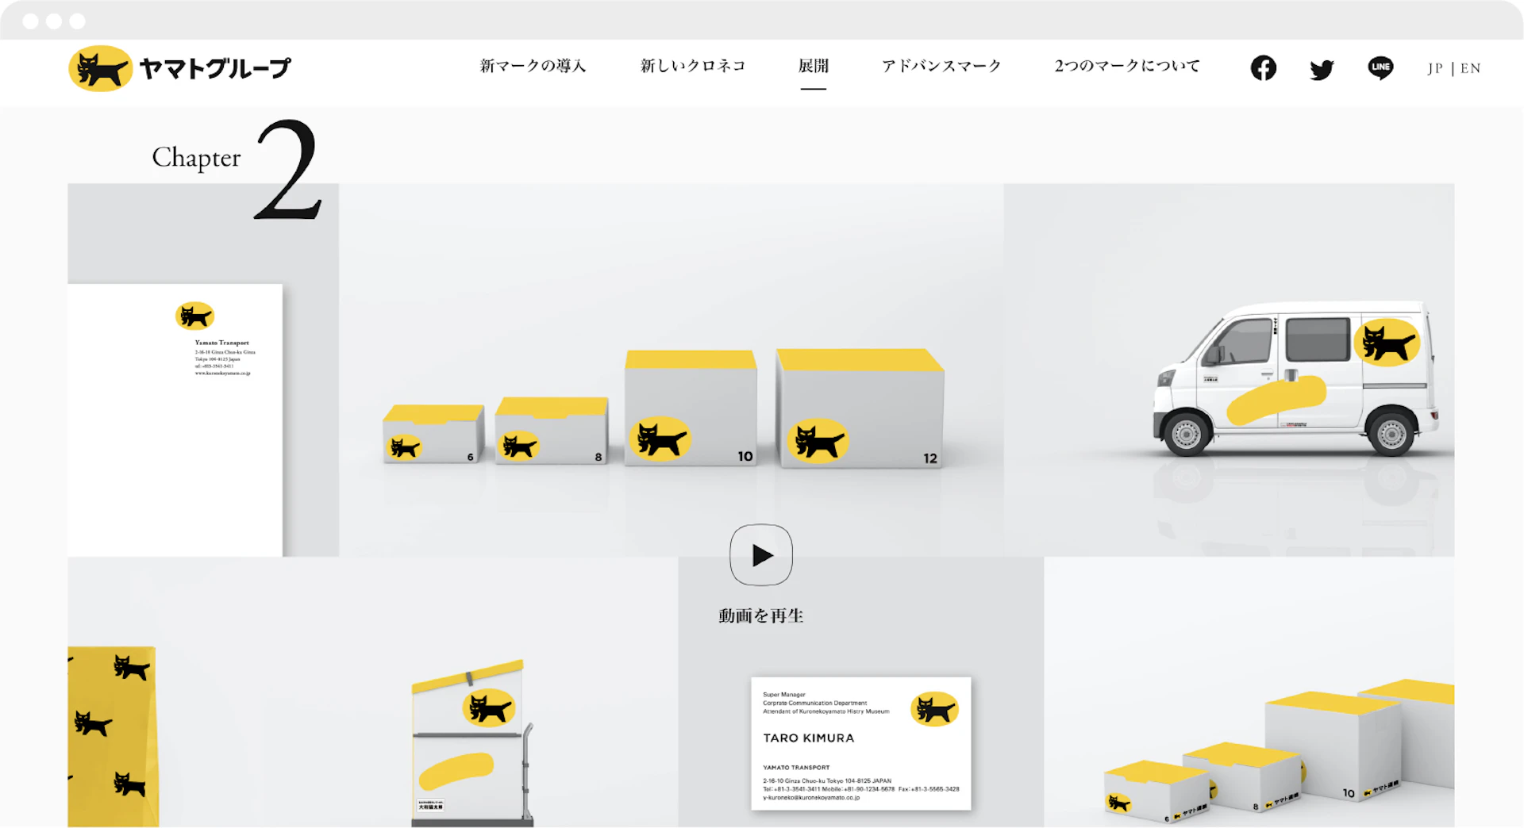
Task: View the Taro Kimura business card
Action: [x=861, y=743]
